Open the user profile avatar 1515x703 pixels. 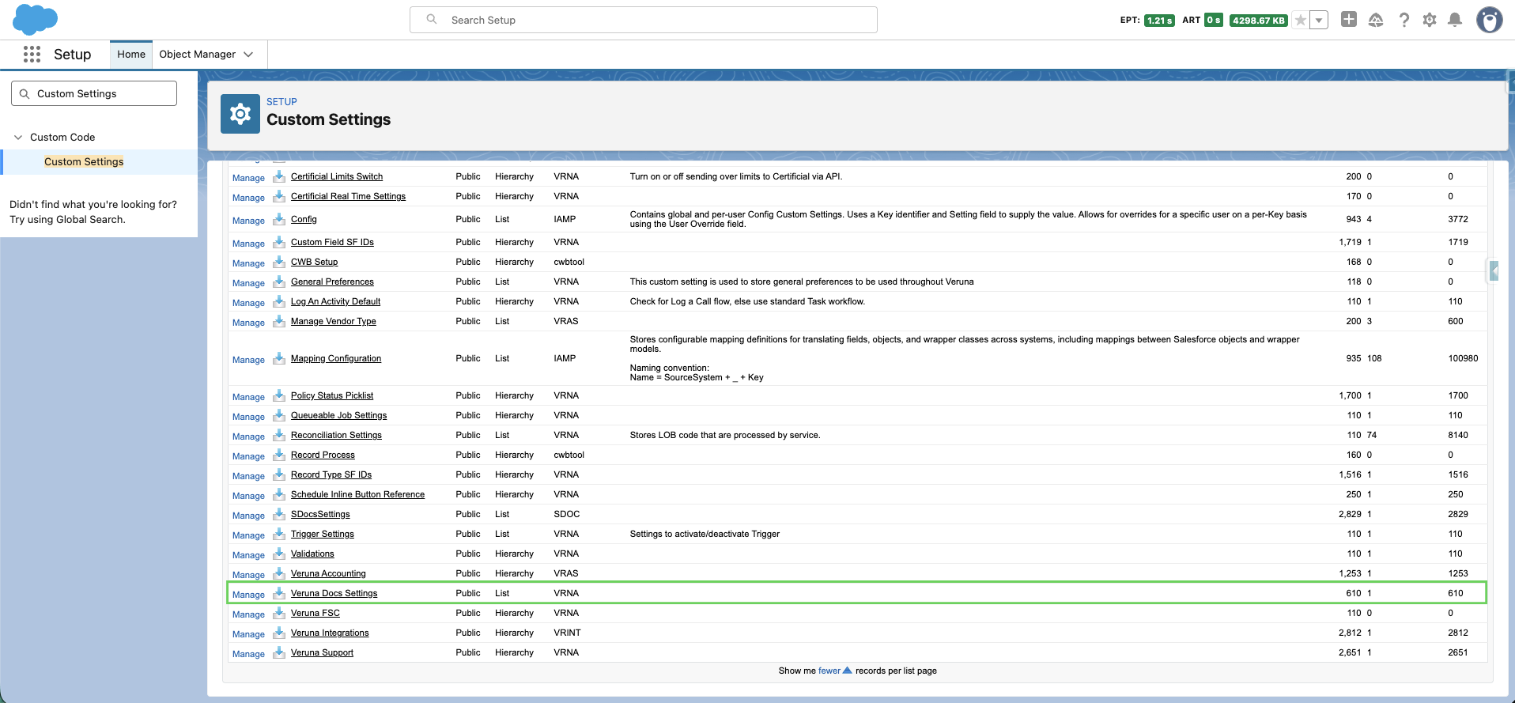(x=1490, y=20)
